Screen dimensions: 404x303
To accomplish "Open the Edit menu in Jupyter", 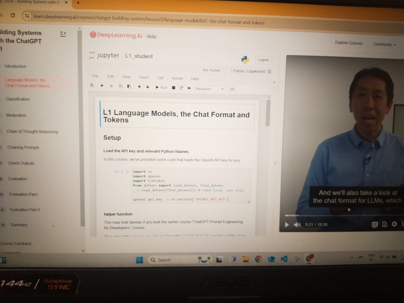I will click(x=110, y=76).
